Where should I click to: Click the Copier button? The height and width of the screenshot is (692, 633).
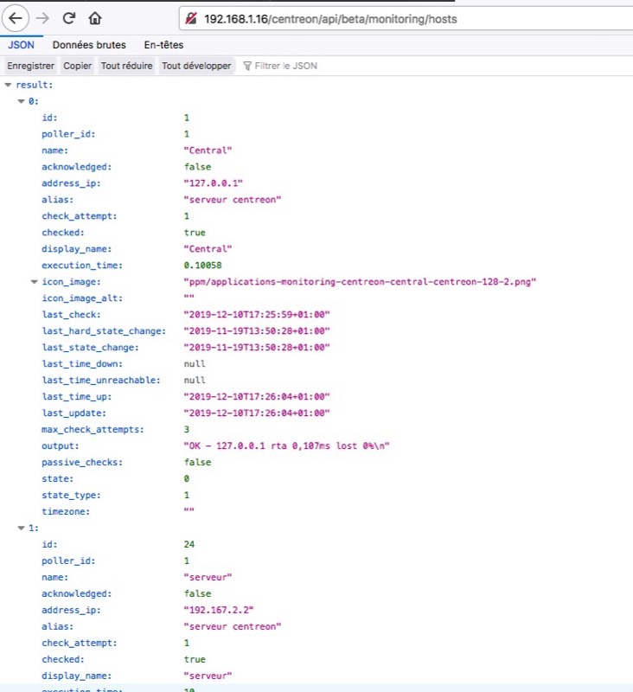(x=78, y=66)
